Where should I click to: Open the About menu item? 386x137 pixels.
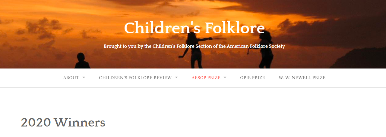[71, 78]
